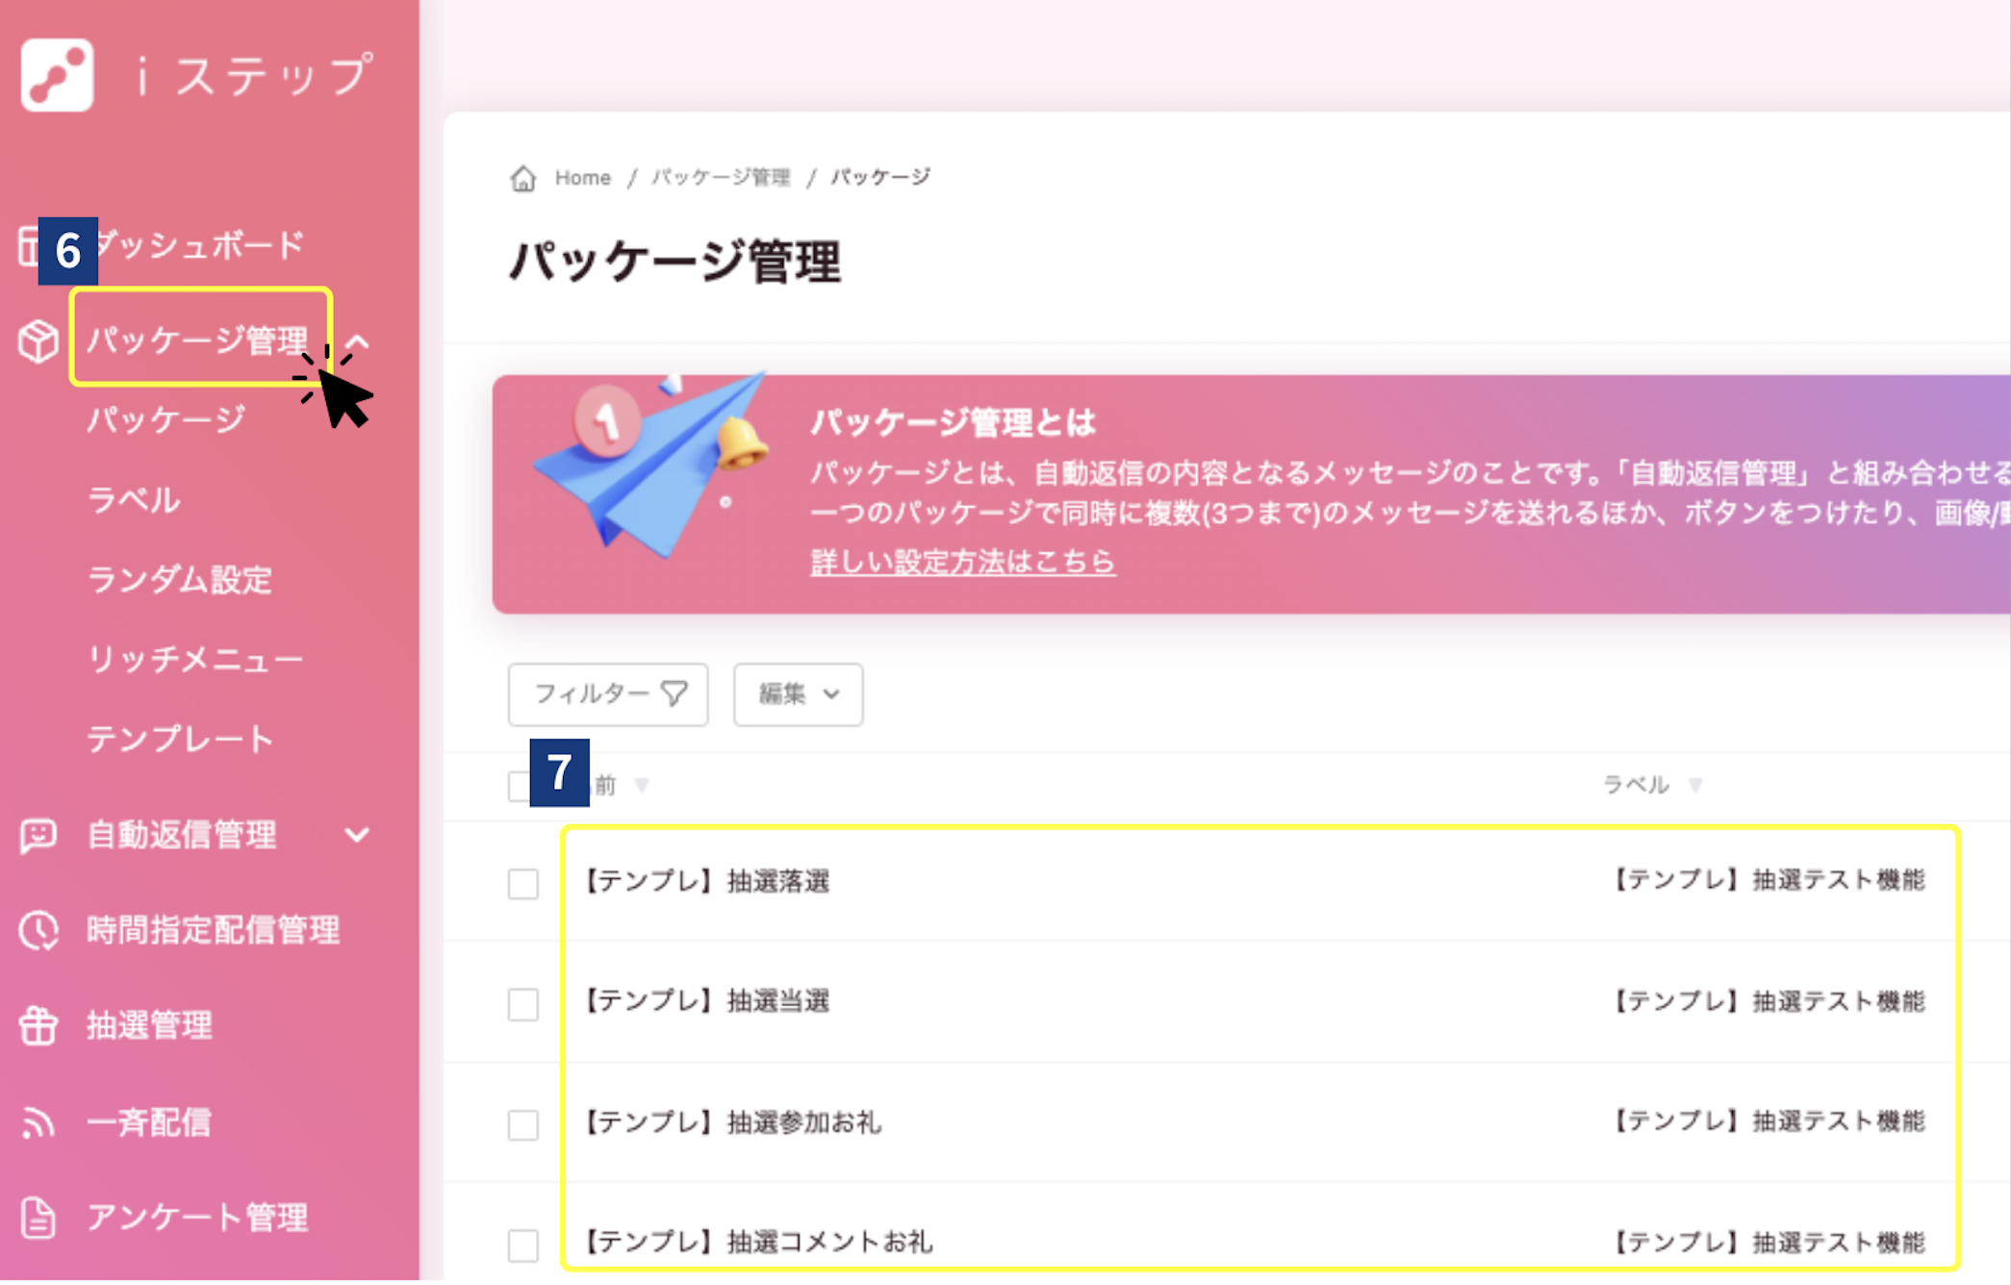Image resolution: width=2011 pixels, height=1285 pixels.
Task: Open the 編集 dropdown
Action: 798,693
